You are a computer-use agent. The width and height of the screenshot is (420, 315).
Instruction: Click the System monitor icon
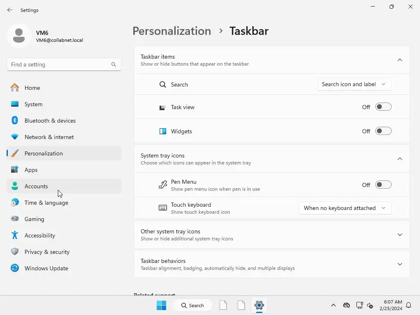[15, 104]
